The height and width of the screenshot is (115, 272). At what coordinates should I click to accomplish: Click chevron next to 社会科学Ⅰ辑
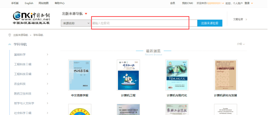[x=47, y=113]
